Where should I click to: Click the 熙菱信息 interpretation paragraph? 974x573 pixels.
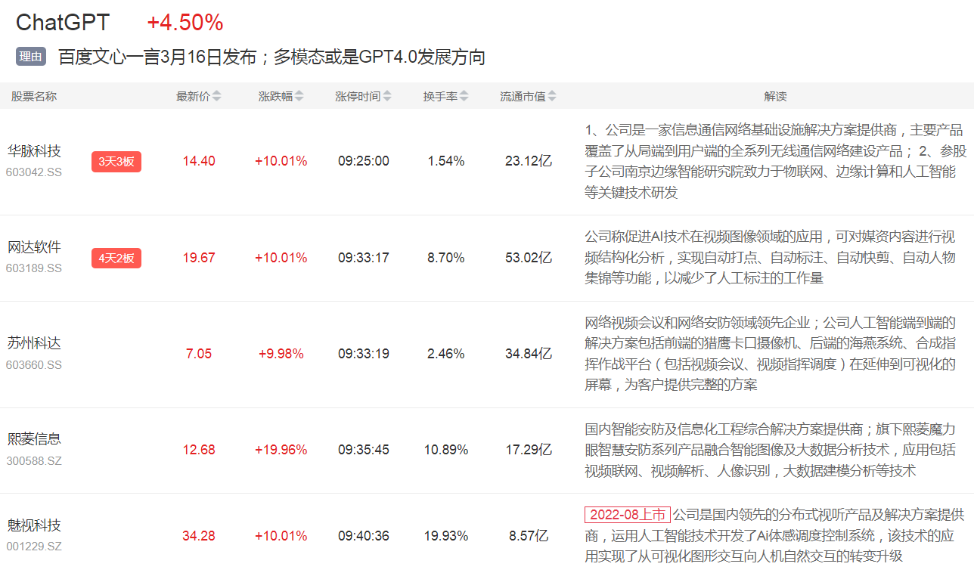click(771, 450)
